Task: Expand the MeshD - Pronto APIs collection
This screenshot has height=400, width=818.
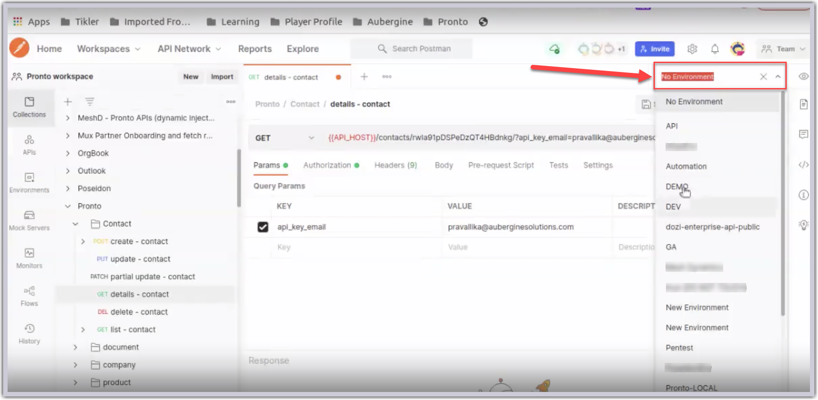Action: pos(67,118)
